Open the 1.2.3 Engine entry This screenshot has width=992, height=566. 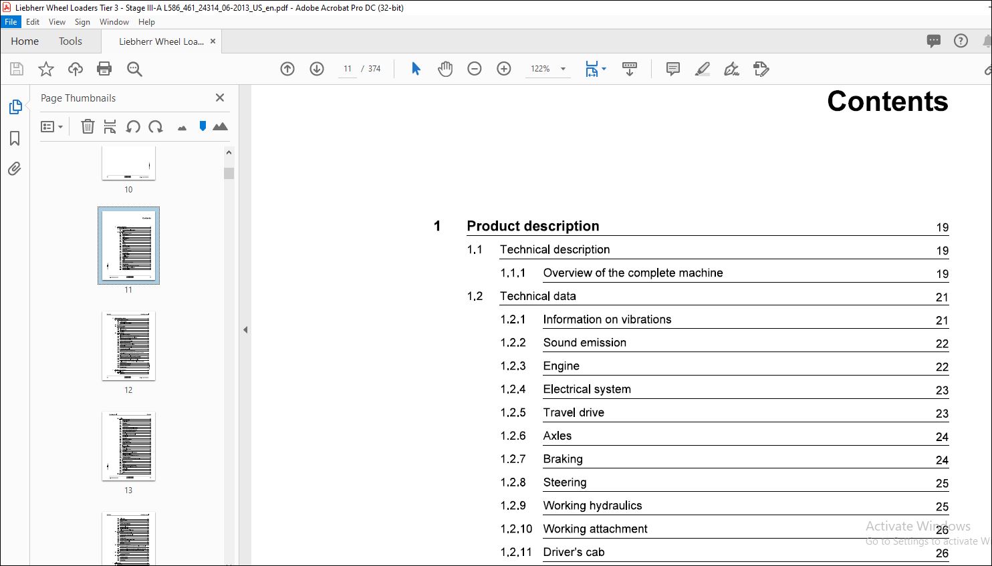(562, 366)
